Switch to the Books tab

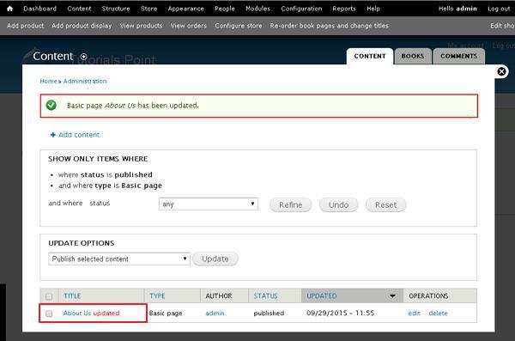(413, 56)
